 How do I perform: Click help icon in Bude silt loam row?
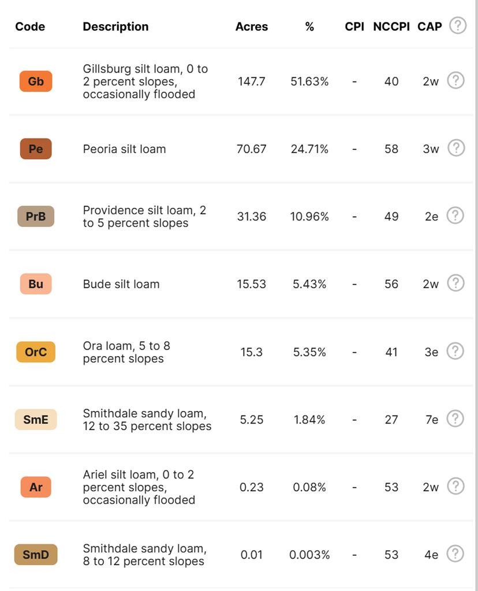click(x=455, y=283)
